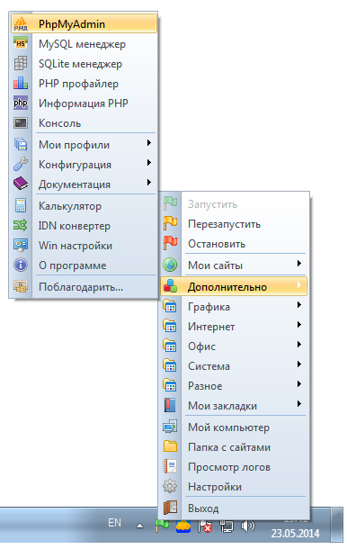Click the yellow restart flag icon
The width and height of the screenshot is (347, 549).
pyautogui.click(x=170, y=223)
